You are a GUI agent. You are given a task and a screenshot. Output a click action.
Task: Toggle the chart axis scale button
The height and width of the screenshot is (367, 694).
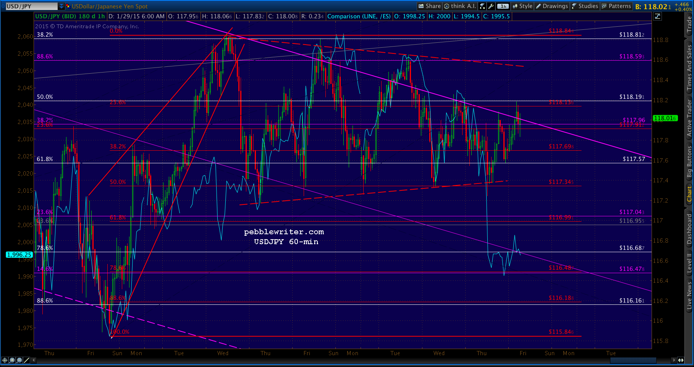(x=657, y=16)
